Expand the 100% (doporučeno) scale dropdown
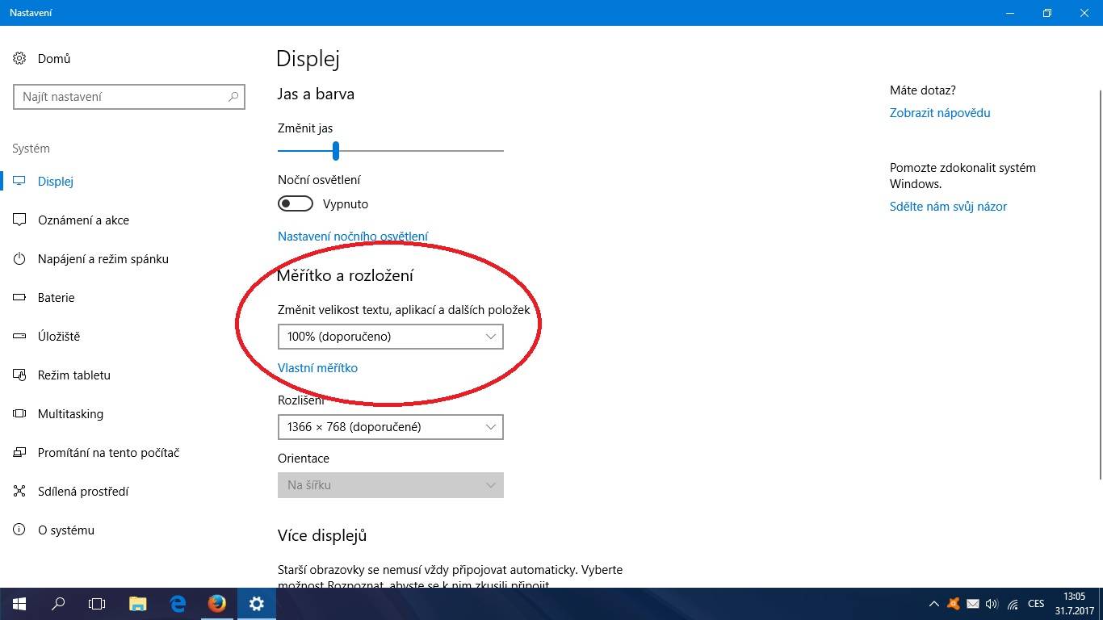This screenshot has width=1103, height=620. coord(391,337)
